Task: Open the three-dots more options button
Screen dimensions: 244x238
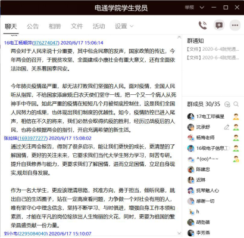Action: click(x=235, y=25)
